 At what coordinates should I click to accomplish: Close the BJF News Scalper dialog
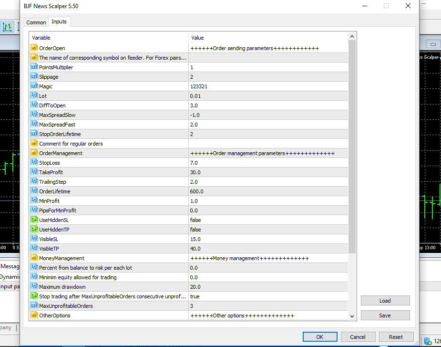tap(408, 6)
